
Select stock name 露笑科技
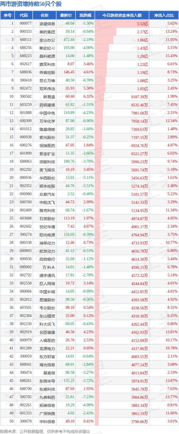[x=48, y=64]
